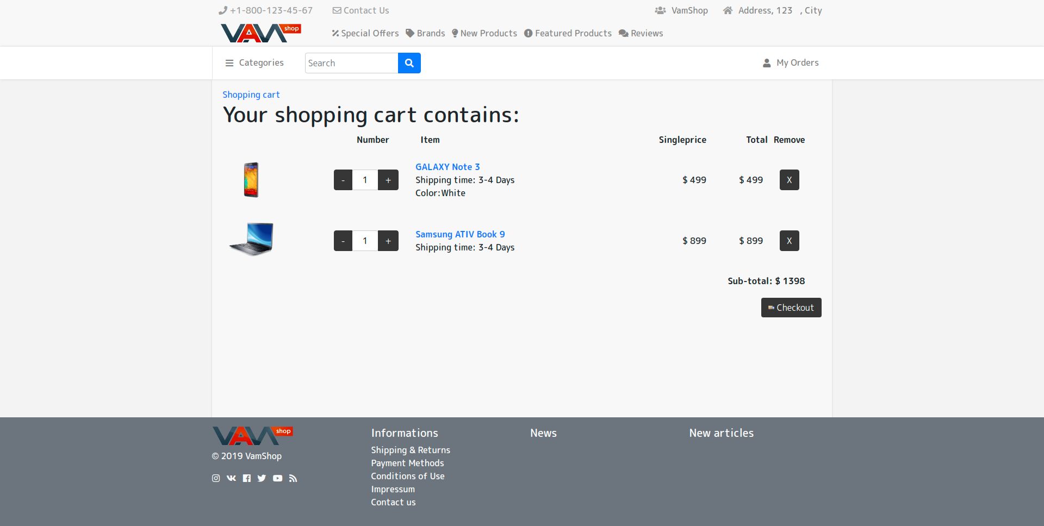Increase Samsung ATIV Book 9 quantity
Screen dimensions: 1044x526
(x=388, y=241)
